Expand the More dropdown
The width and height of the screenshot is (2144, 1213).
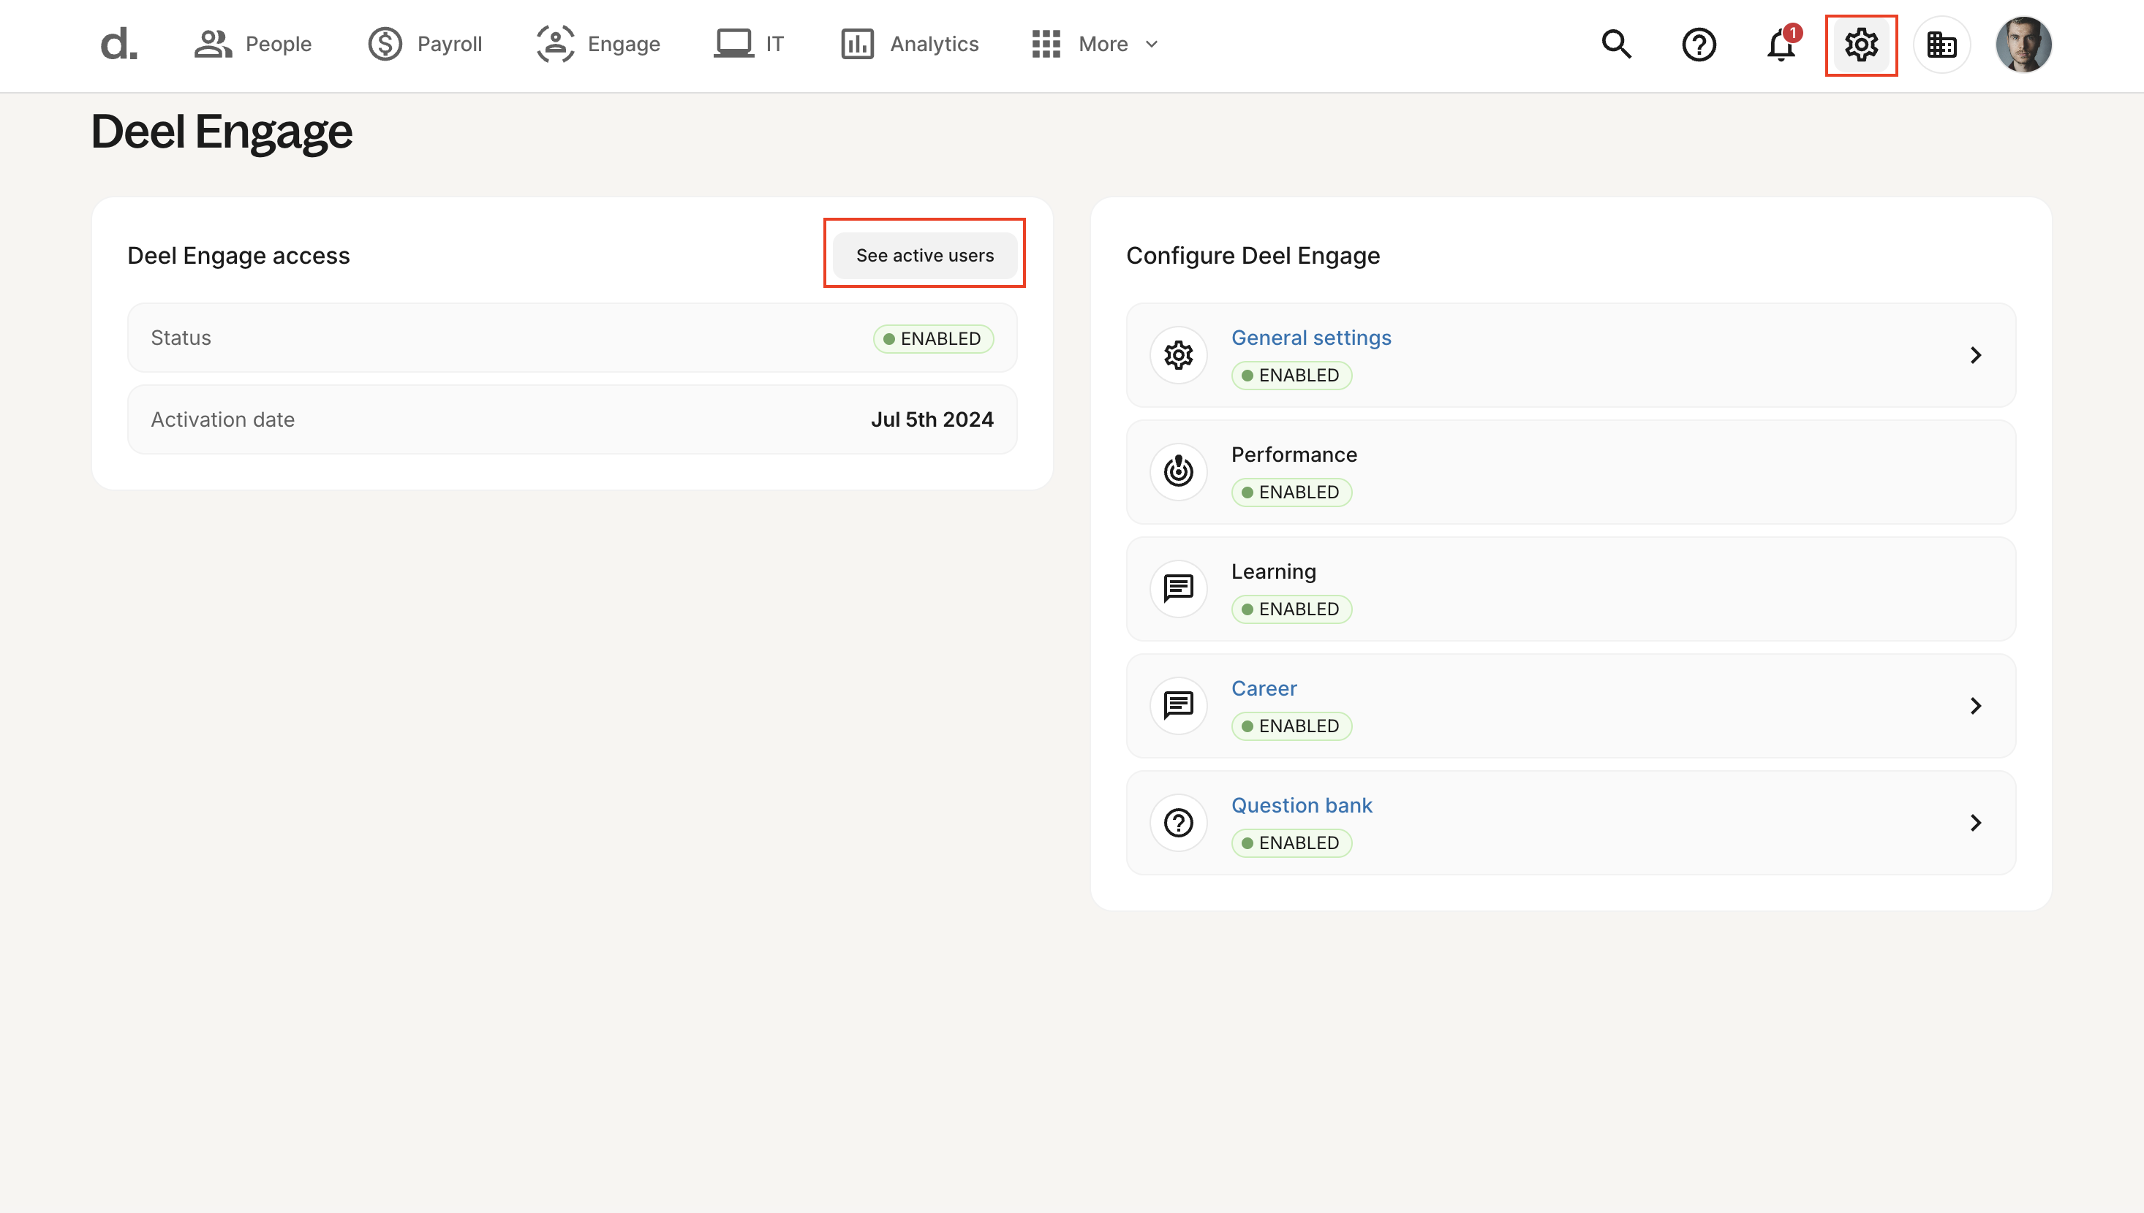point(1095,44)
